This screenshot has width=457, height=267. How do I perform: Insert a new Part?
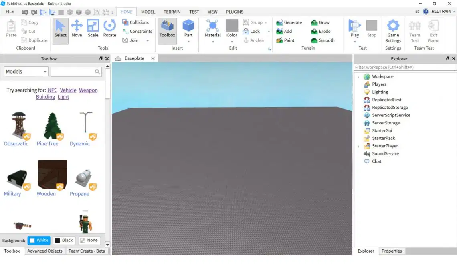(x=188, y=30)
